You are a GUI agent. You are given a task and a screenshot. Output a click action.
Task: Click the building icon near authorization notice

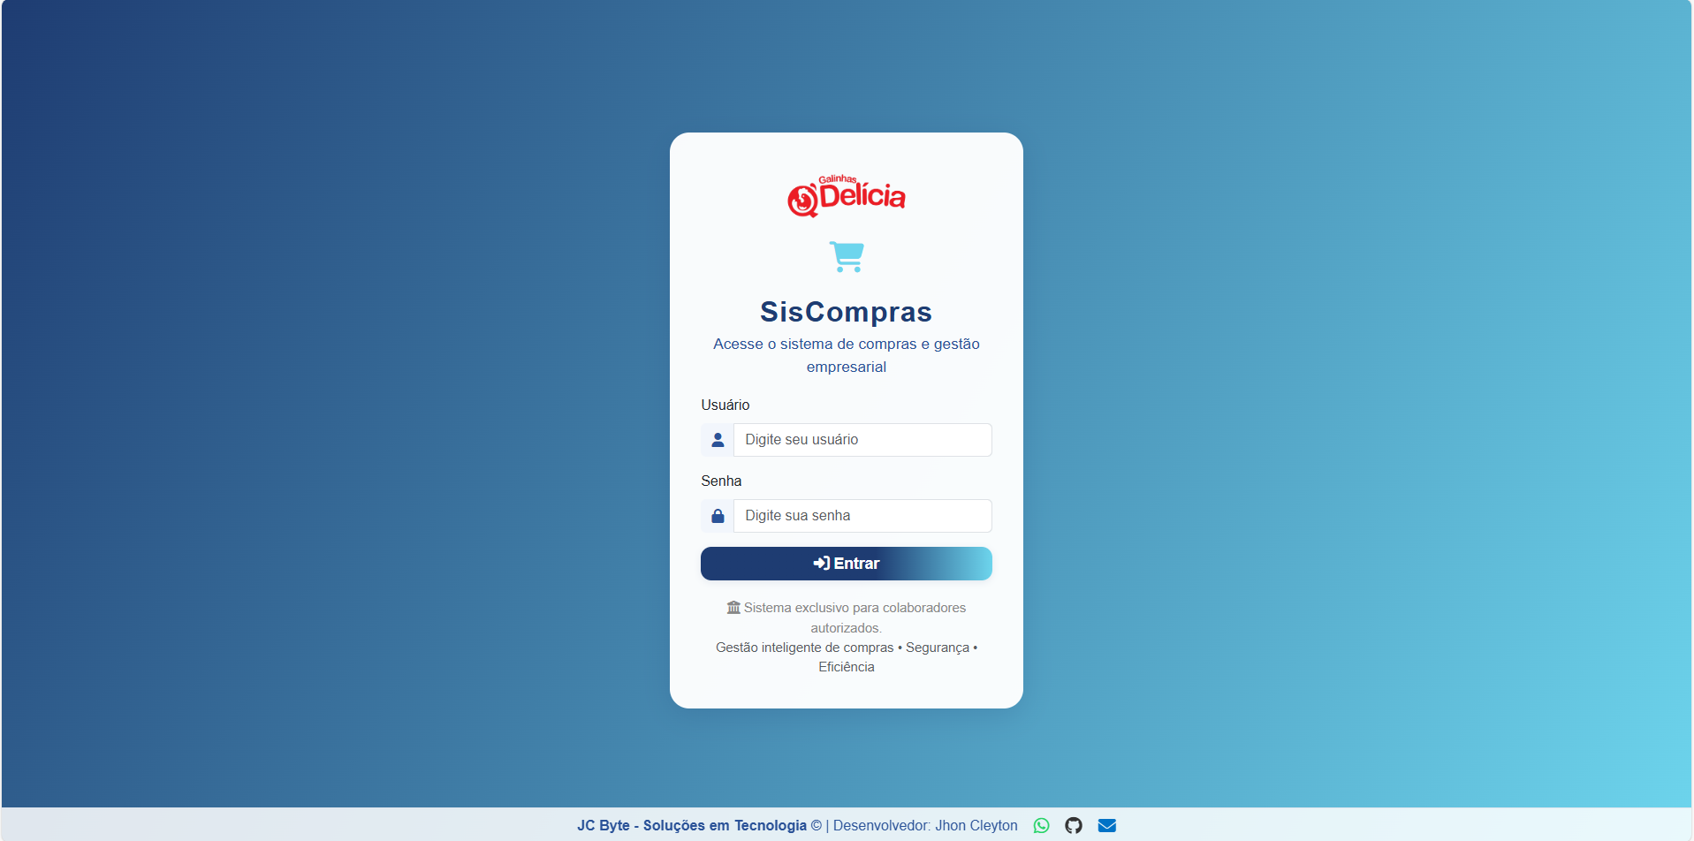[733, 608]
